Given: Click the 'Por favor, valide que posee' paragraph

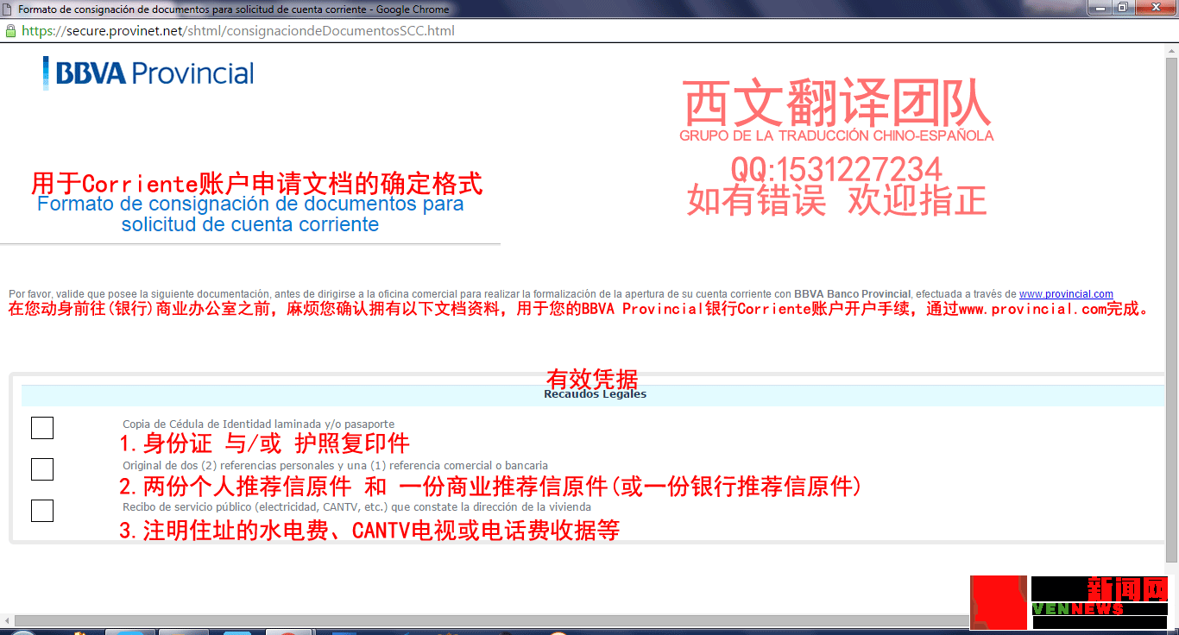Looking at the screenshot, I should coord(561,294).
